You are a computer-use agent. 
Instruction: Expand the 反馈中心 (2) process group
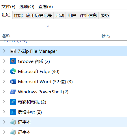pyautogui.click(x=4, y=112)
